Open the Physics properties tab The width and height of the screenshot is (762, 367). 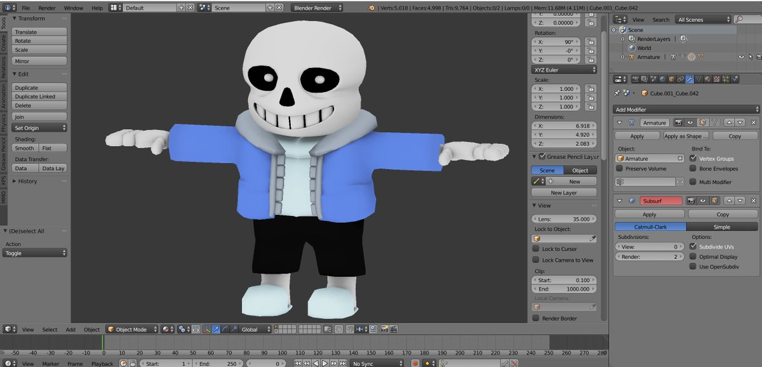735,79
